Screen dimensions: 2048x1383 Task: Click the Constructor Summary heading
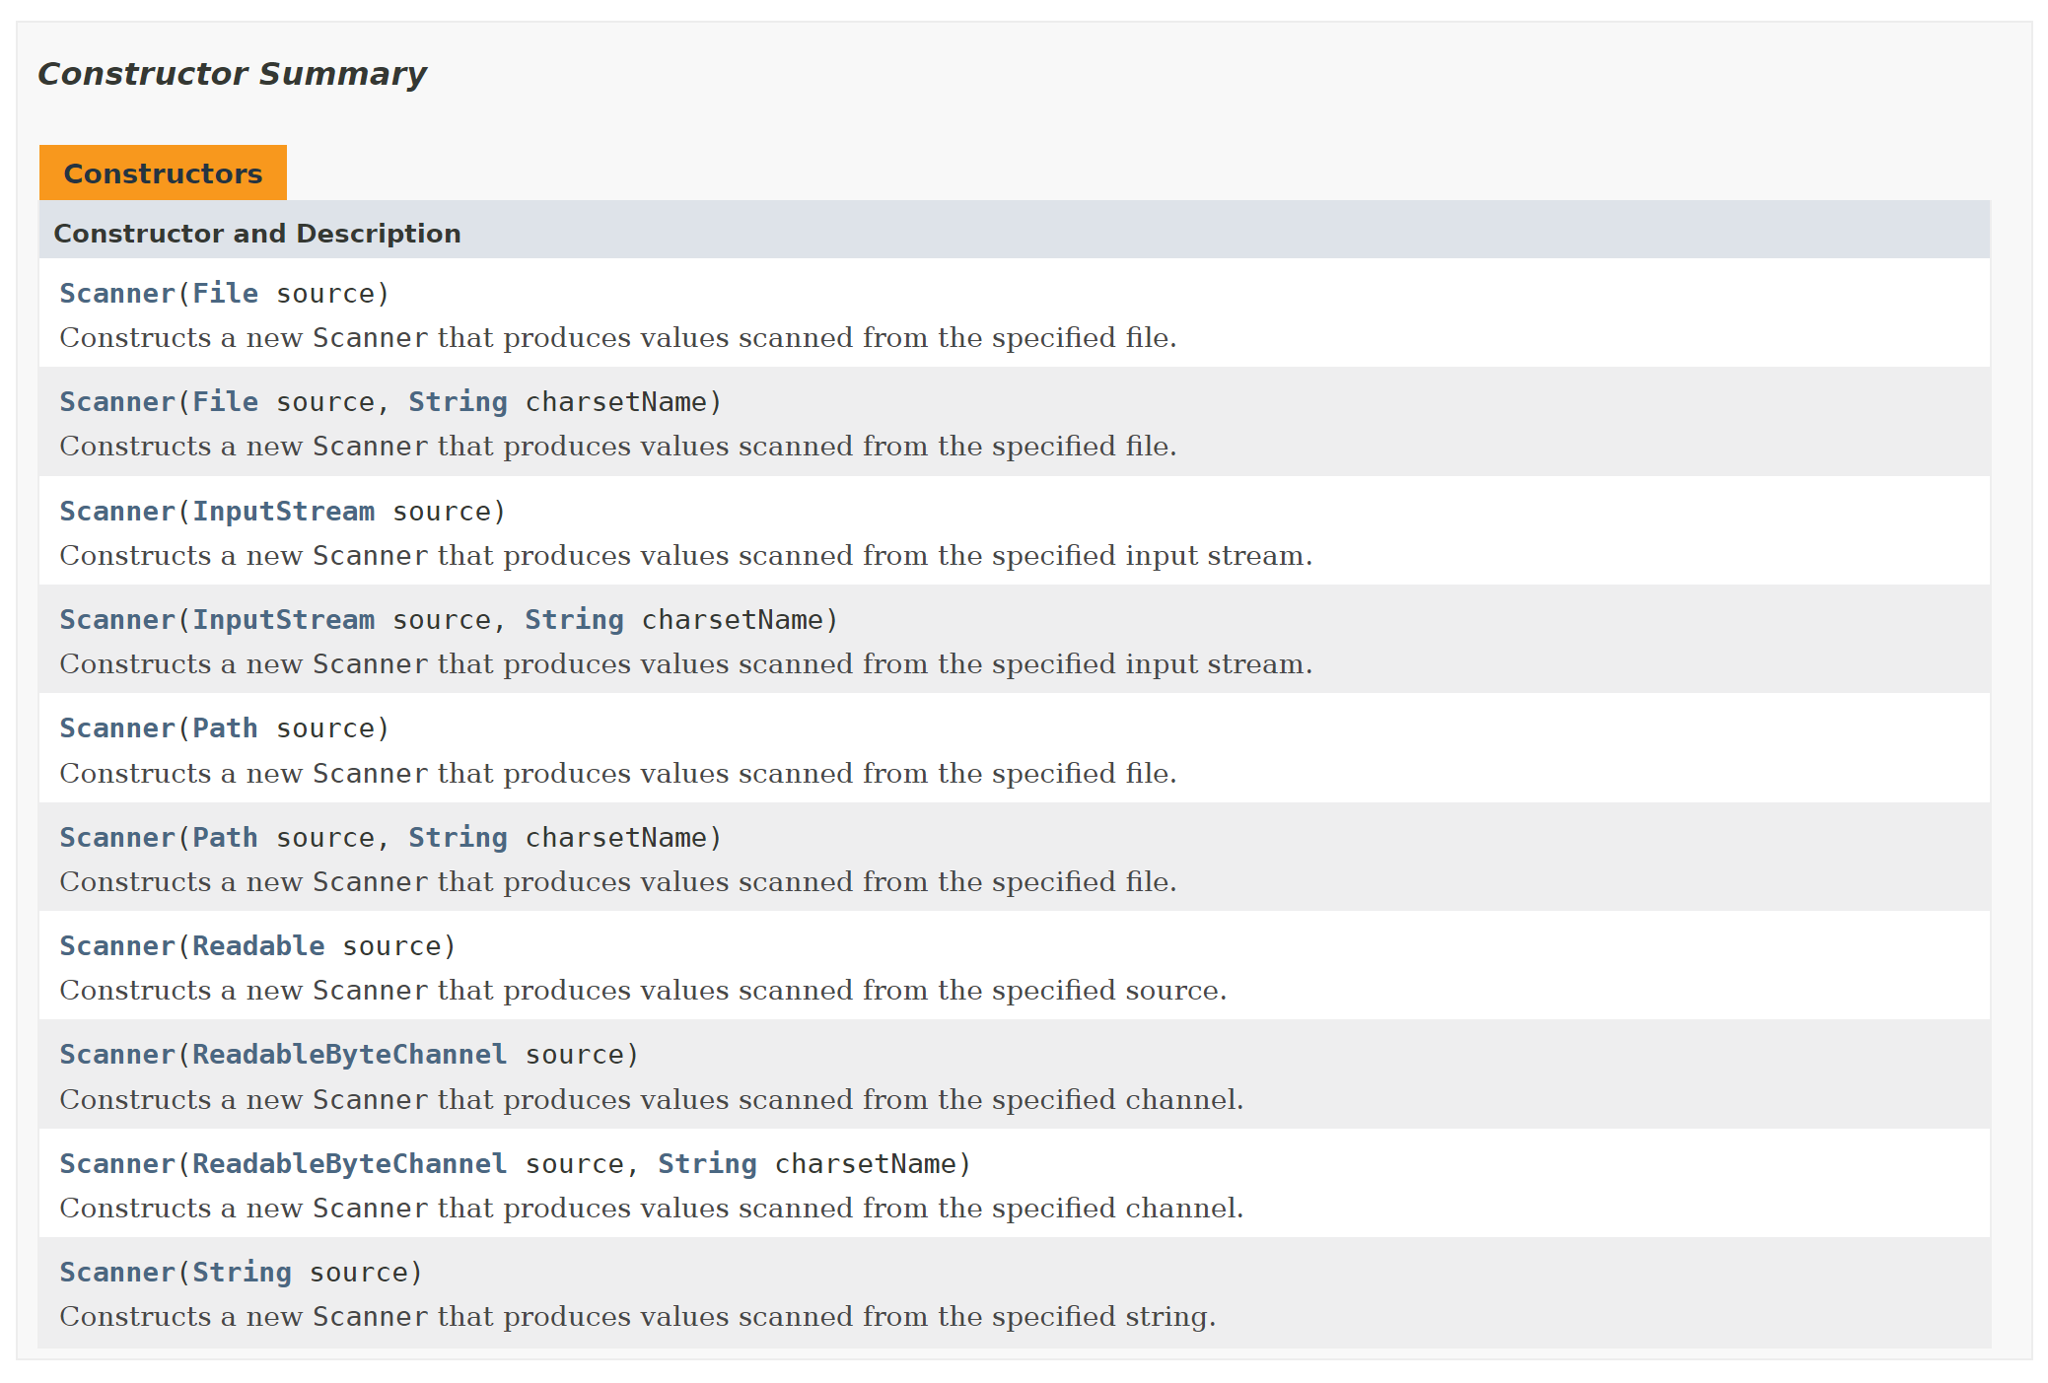[232, 74]
